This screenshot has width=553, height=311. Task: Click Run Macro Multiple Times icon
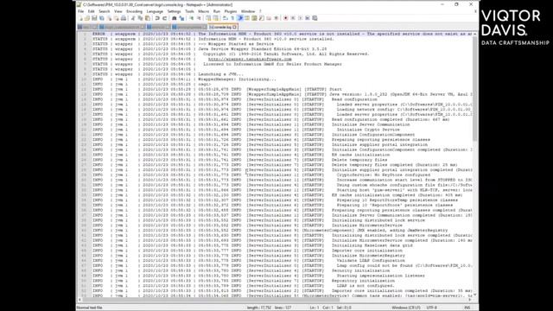tap(308, 18)
